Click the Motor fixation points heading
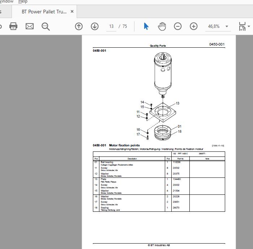Image resolution: width=253 pixels, height=249 pixels. click(x=124, y=145)
